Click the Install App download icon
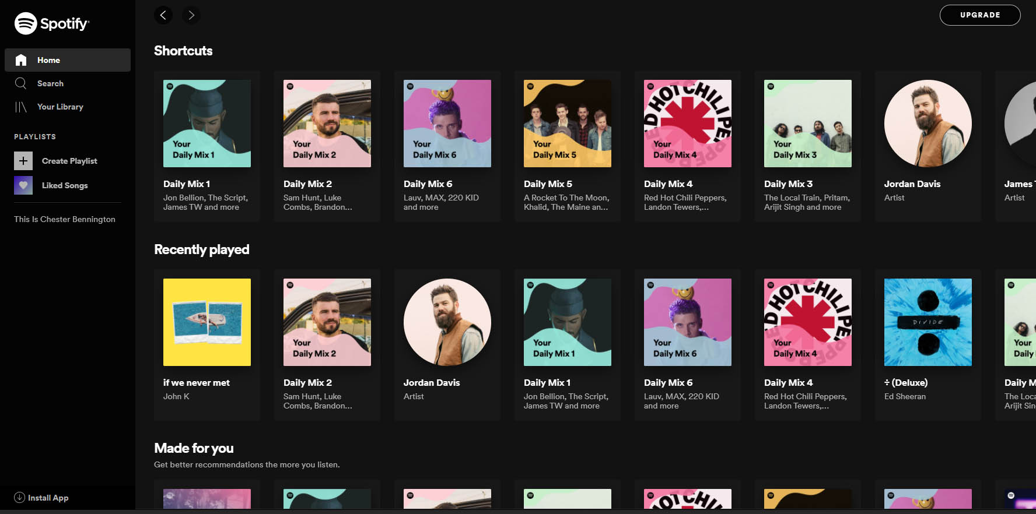Image resolution: width=1036 pixels, height=514 pixels. pos(19,497)
